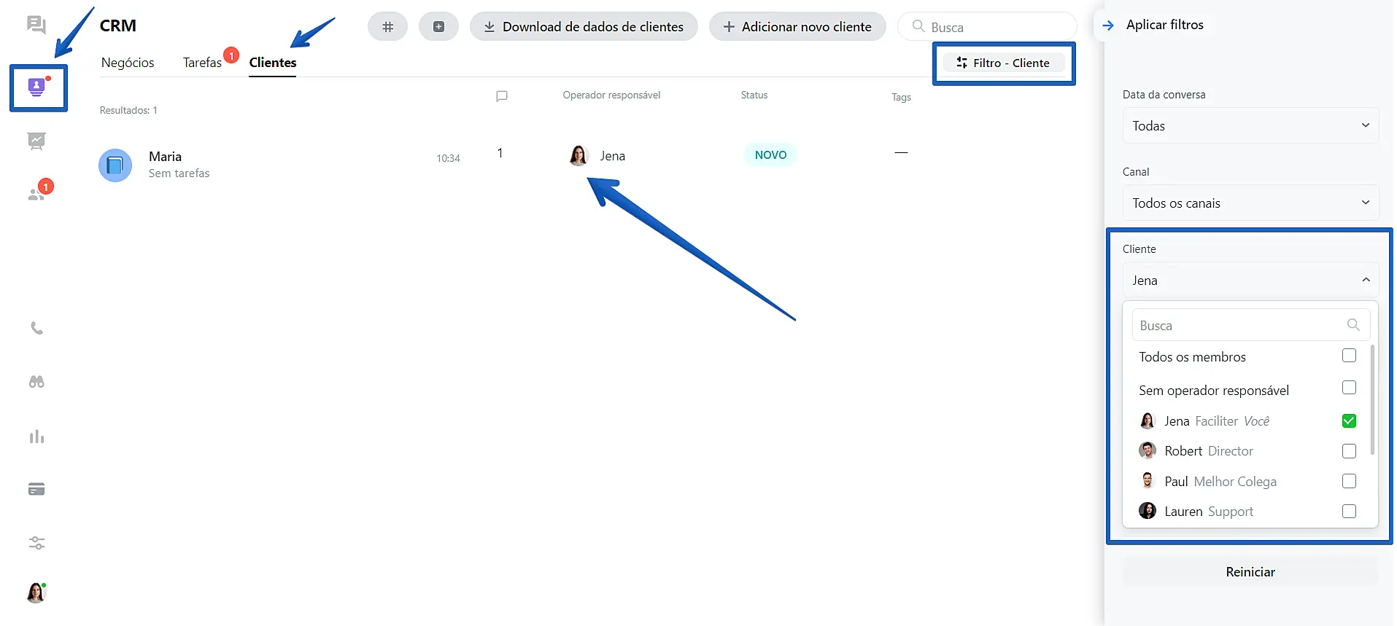Image resolution: width=1397 pixels, height=626 pixels.
Task: Click the plus square button in the toolbar
Action: (438, 27)
